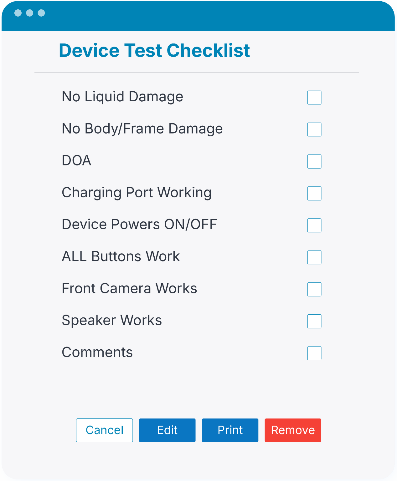Screen dimensions: 397x481
Task: Click the Cancel button
Action: [x=104, y=430]
